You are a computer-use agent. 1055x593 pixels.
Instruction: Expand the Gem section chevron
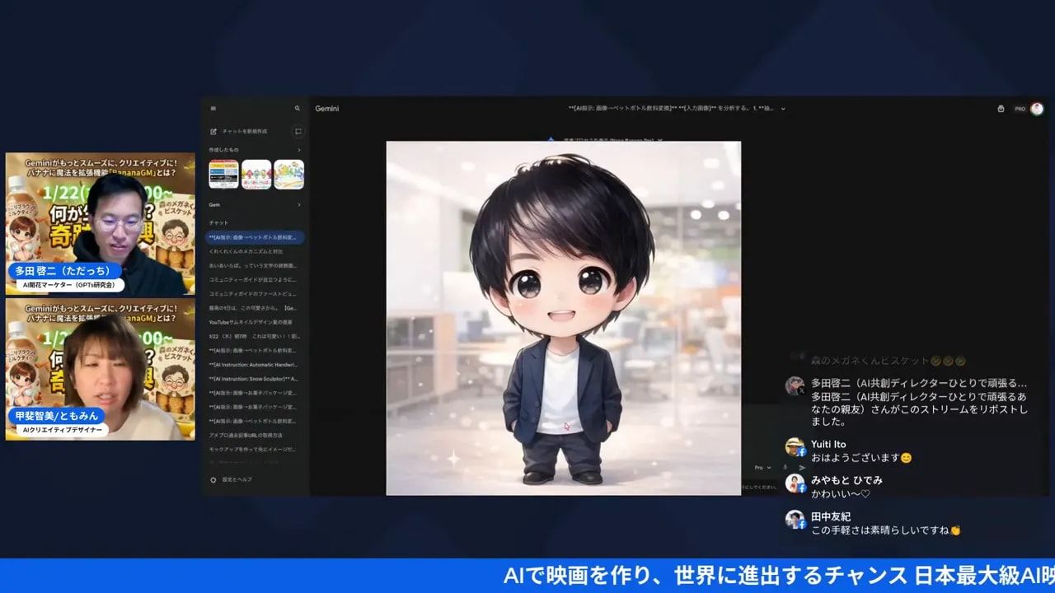pyautogui.click(x=298, y=204)
